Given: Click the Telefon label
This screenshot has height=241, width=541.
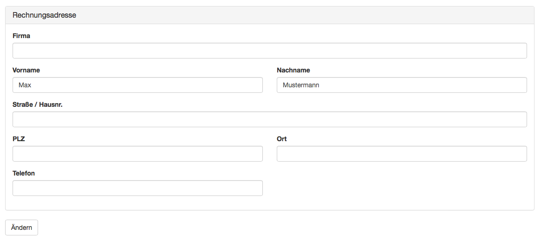Looking at the screenshot, I should click(24, 173).
